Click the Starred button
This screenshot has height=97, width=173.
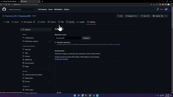click(158, 16)
